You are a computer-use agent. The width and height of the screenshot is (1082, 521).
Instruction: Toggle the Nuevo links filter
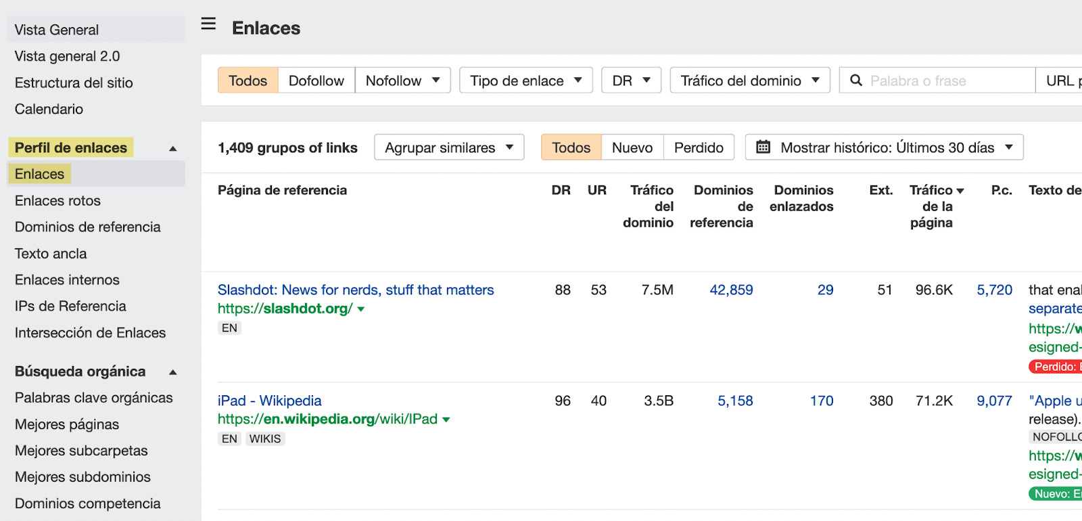pos(632,148)
